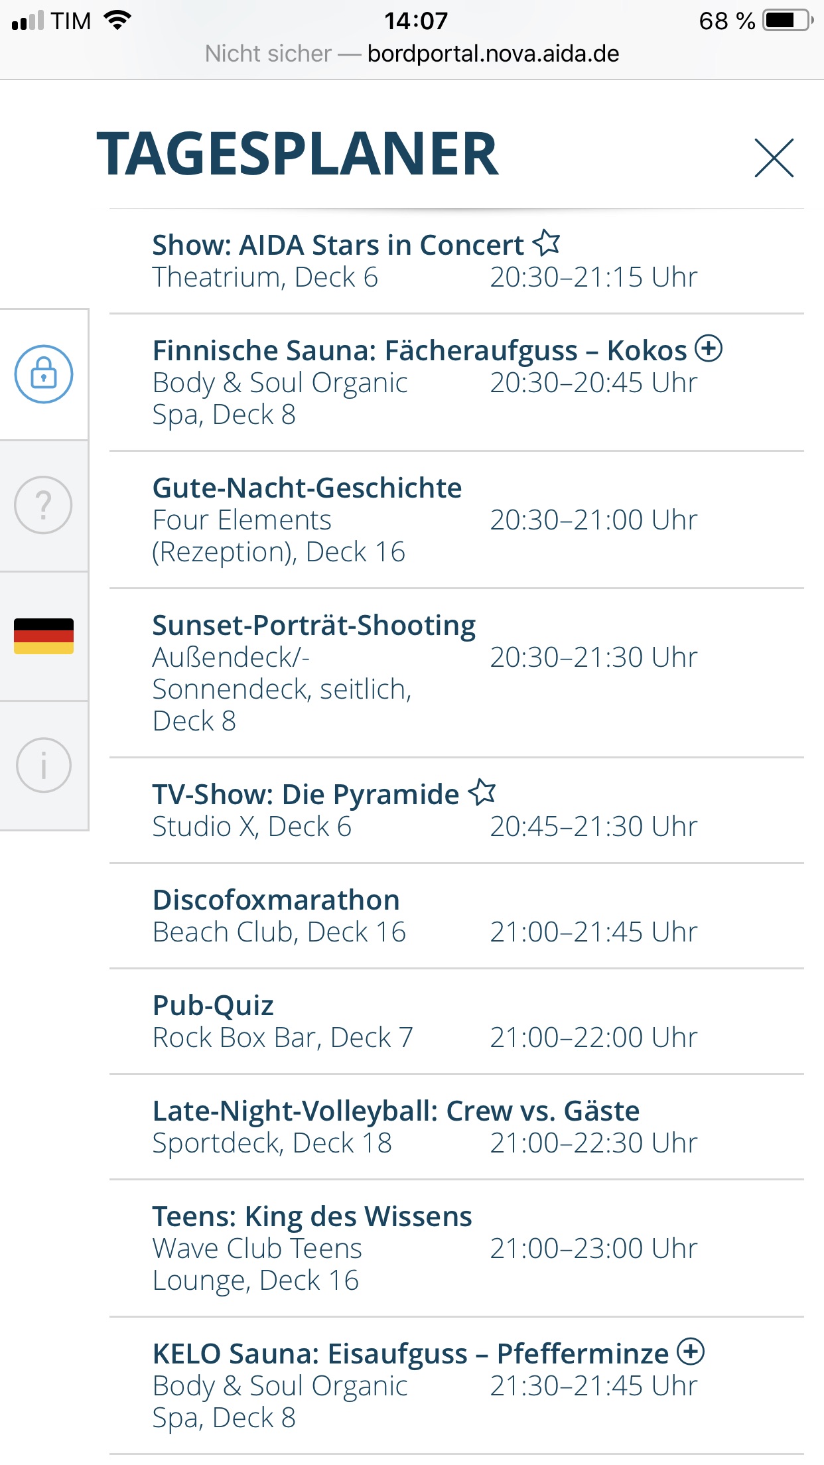Open the info icon in sidebar
The width and height of the screenshot is (824, 1465).
tap(44, 765)
